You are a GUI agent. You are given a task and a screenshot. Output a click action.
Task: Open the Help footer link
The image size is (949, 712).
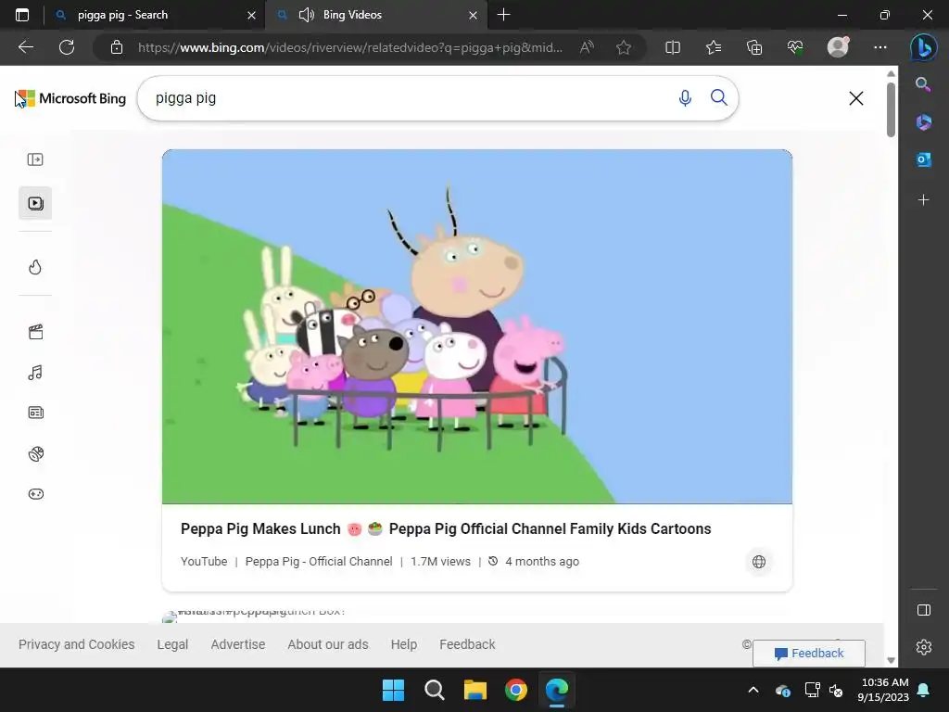404,644
